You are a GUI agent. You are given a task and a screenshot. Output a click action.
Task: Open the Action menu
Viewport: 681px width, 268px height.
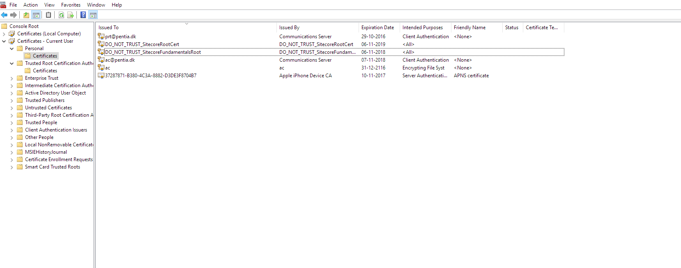(x=30, y=5)
